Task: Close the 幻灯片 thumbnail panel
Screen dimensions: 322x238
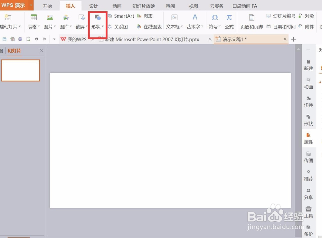Action: 41,50
